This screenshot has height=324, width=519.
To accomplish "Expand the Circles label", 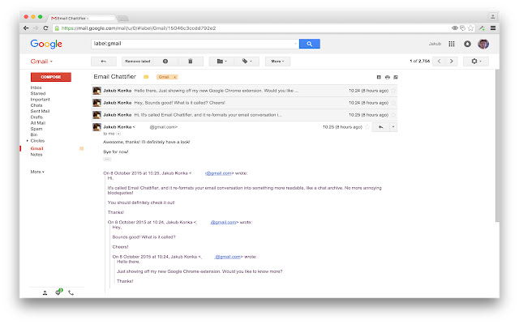I will (x=27, y=141).
